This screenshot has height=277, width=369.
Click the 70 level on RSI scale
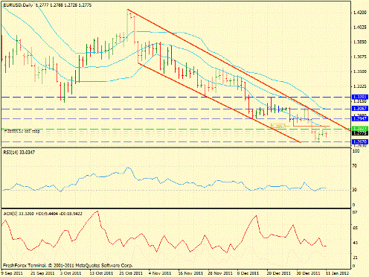click(x=355, y=165)
